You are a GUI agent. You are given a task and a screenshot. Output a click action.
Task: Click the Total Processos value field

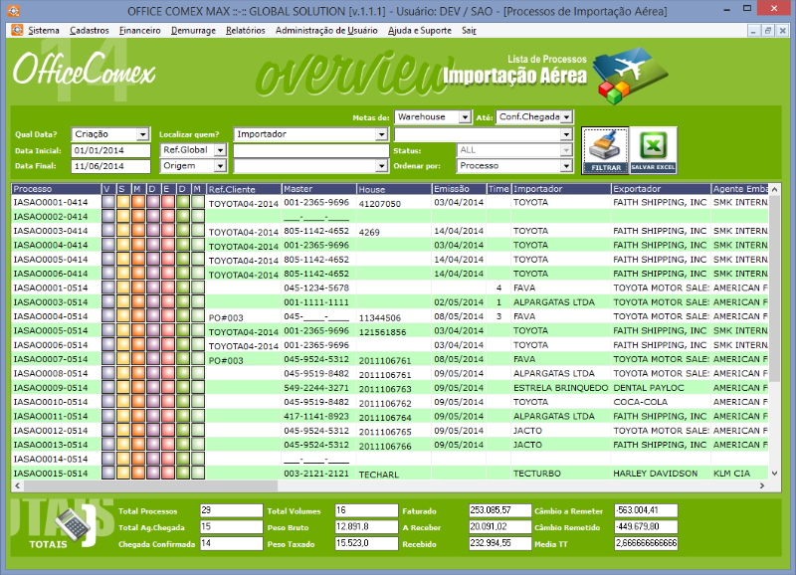(x=232, y=510)
